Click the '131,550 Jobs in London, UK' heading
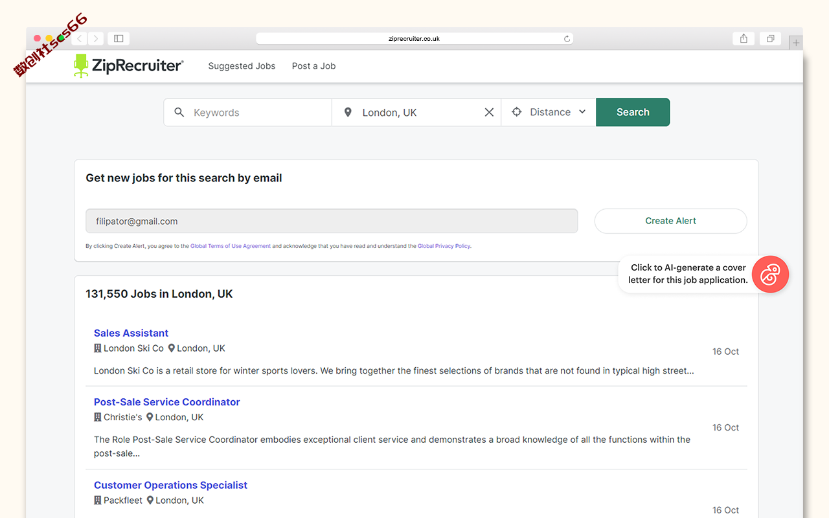Screen dimensions: 829x518 (159, 294)
